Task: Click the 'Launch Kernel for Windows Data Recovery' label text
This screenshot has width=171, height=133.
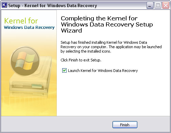Action: click(x=103, y=71)
